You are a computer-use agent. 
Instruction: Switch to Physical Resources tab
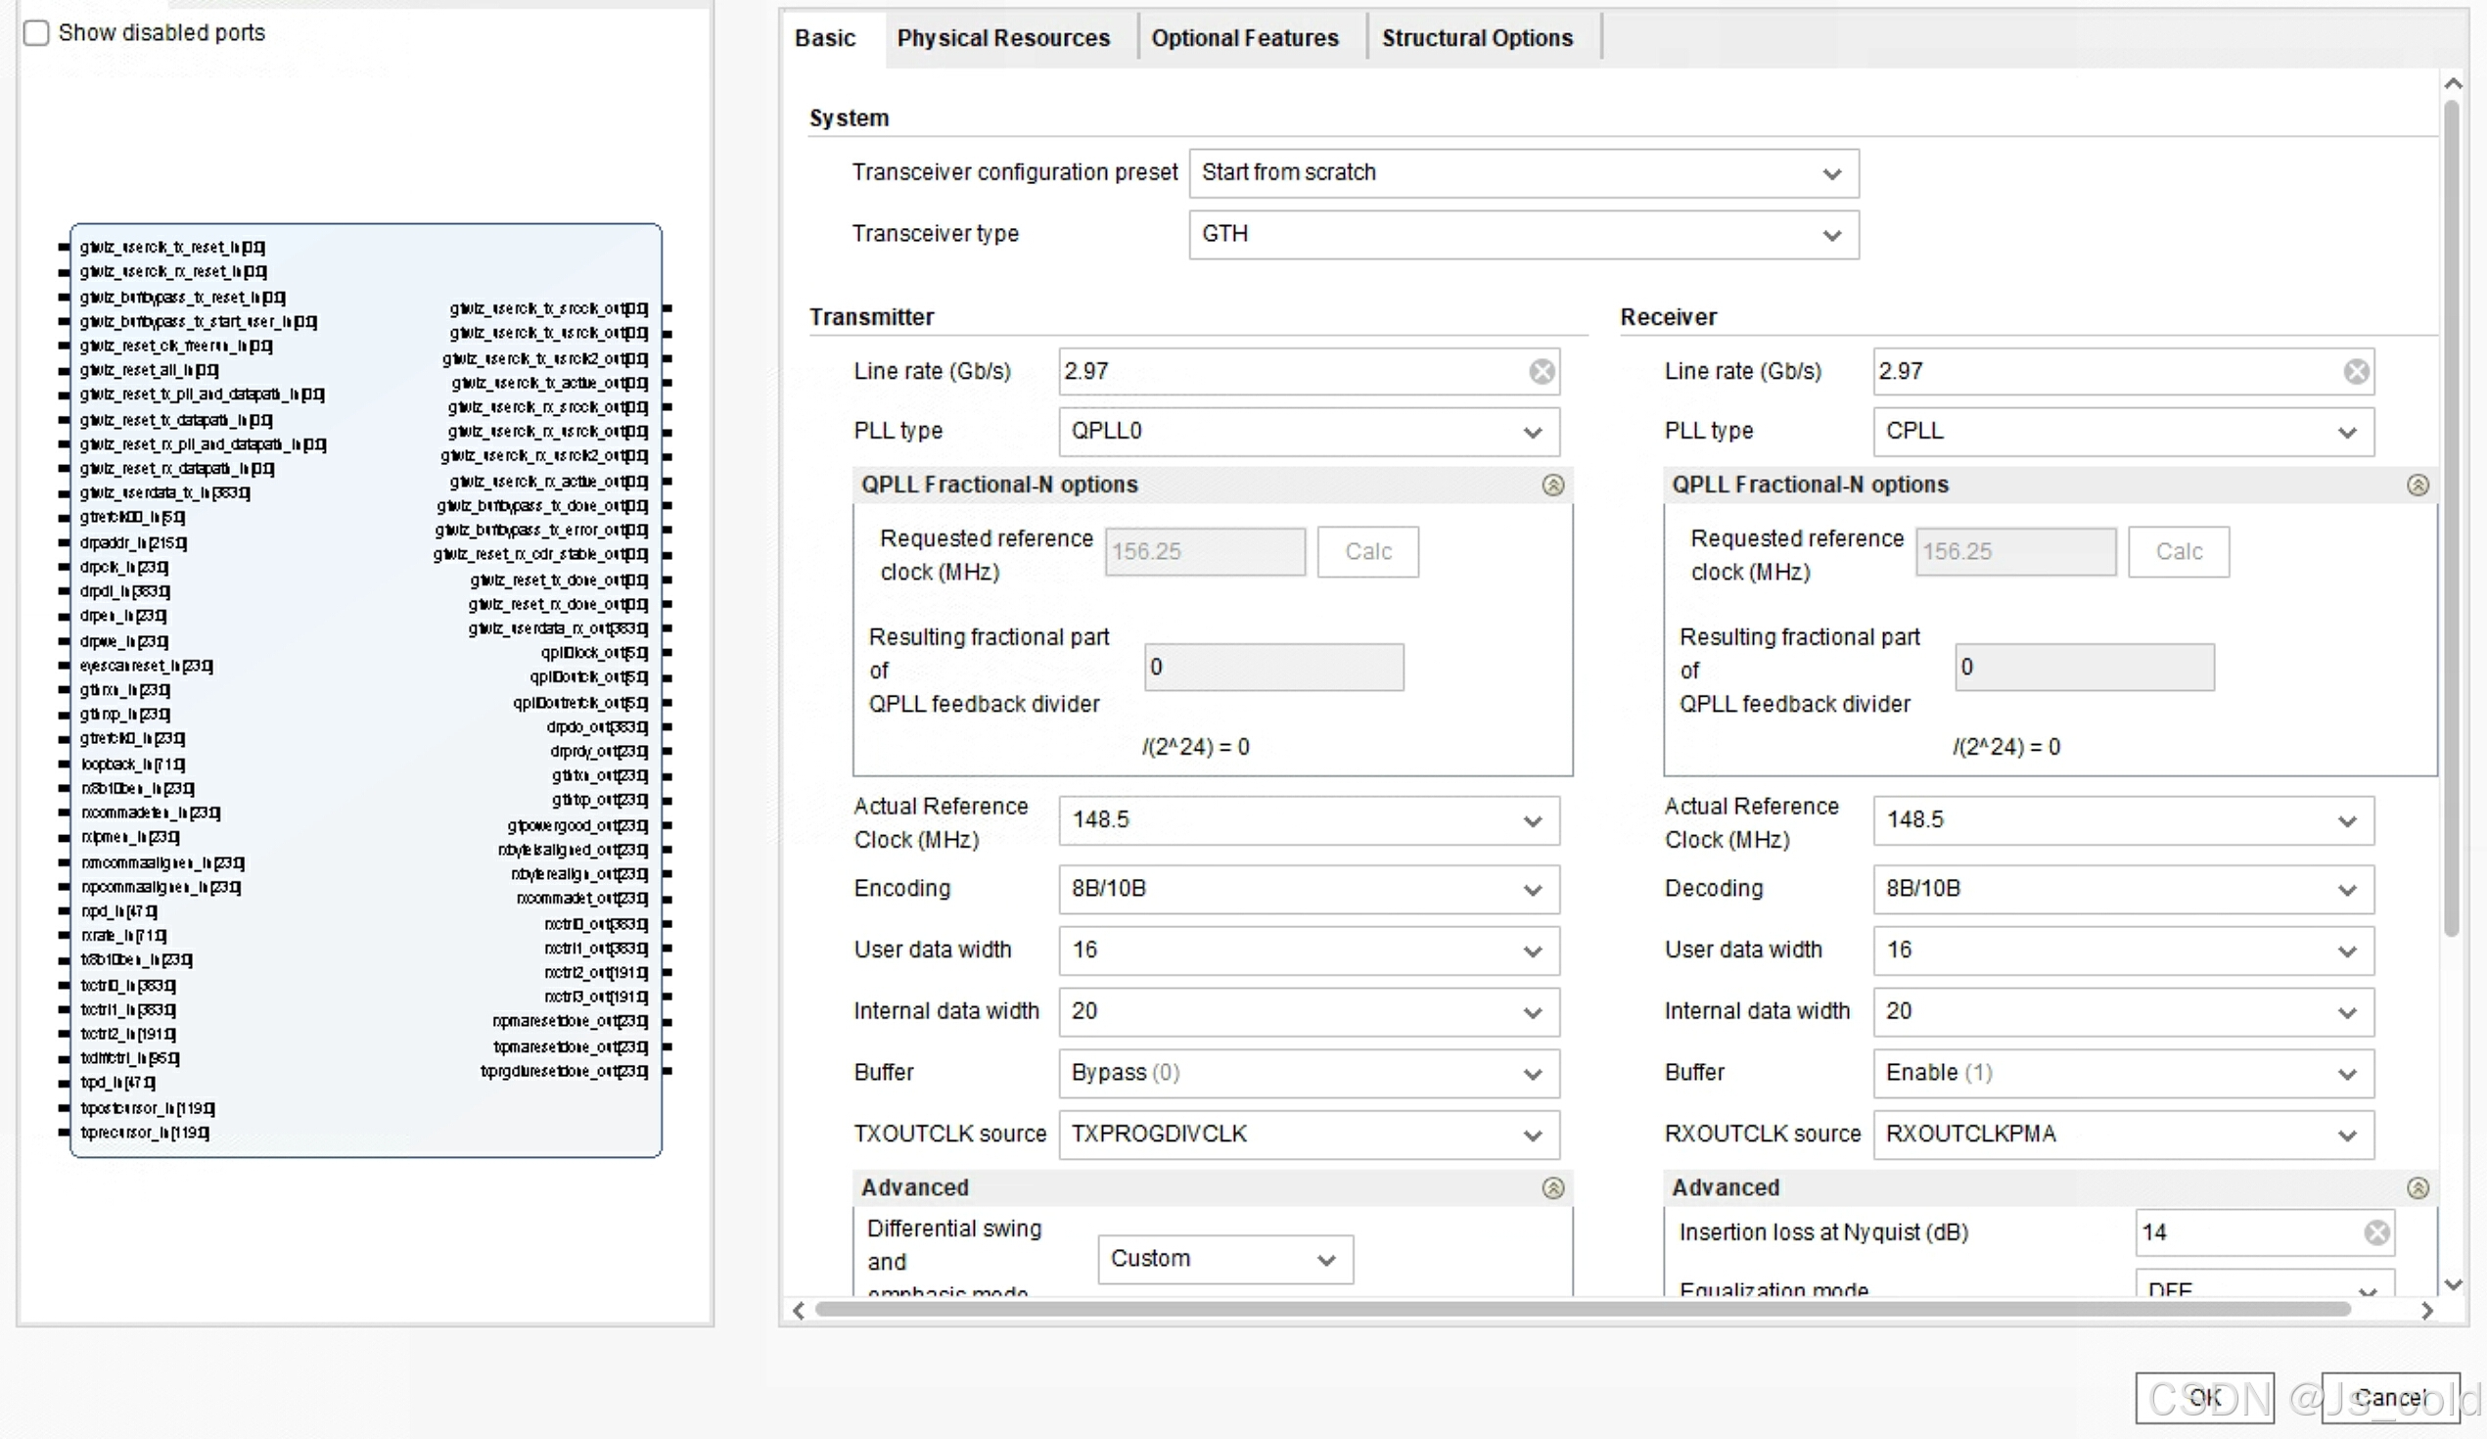(1002, 38)
